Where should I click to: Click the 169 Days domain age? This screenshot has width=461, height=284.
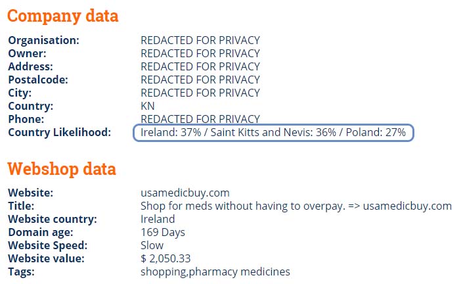pos(163,232)
